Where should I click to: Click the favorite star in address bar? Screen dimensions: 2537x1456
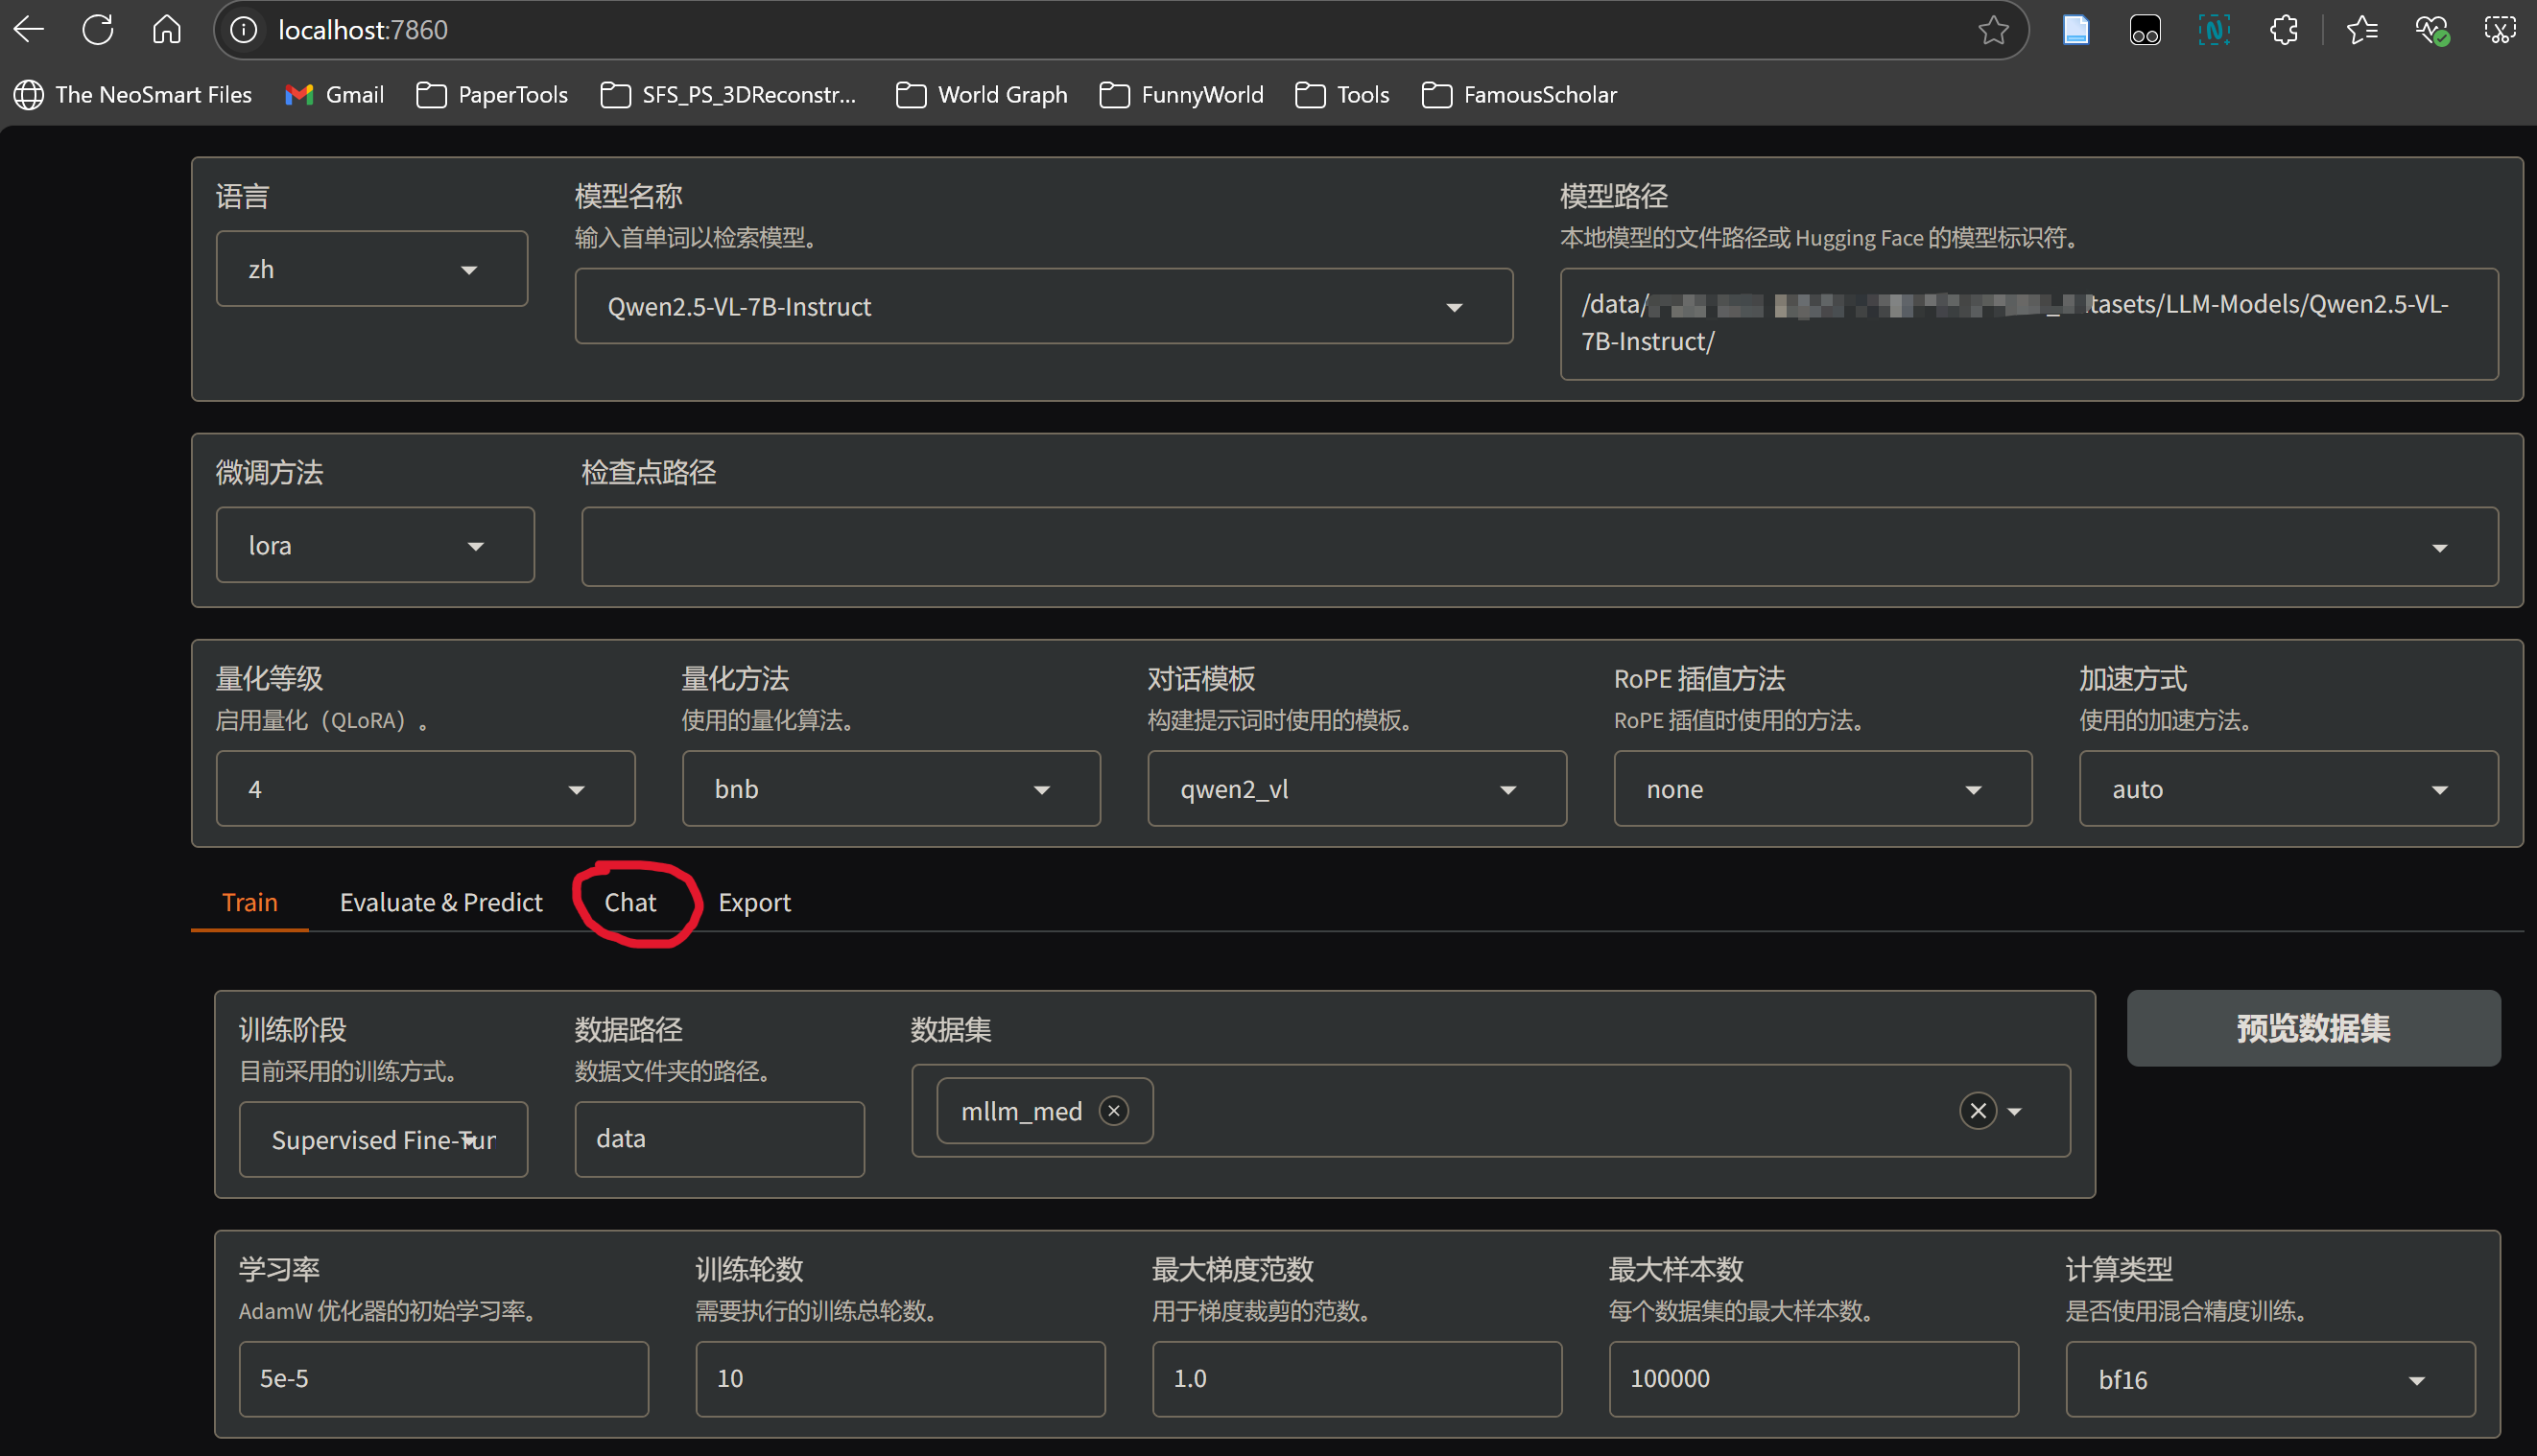1993,30
